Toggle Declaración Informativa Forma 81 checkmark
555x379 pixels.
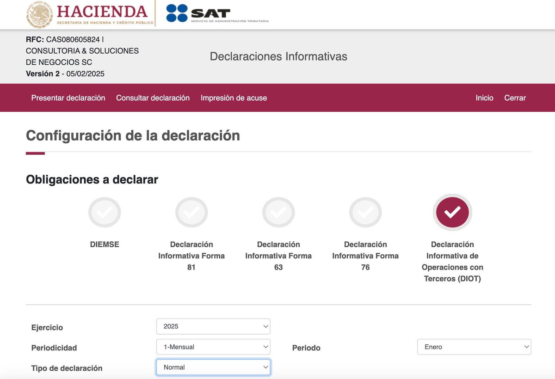tap(191, 213)
